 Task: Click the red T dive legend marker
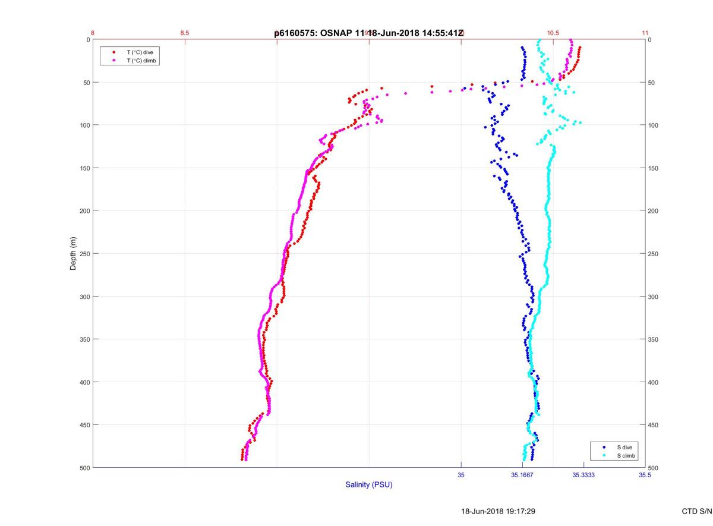(113, 52)
